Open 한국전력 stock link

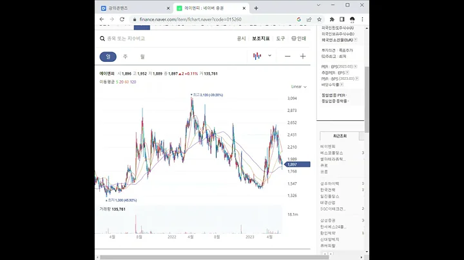tap(327, 190)
